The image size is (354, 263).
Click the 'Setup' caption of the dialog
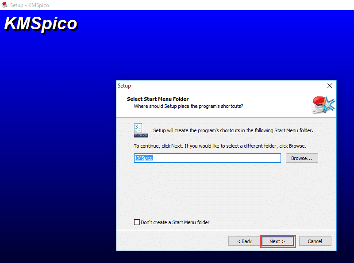pyautogui.click(x=124, y=86)
